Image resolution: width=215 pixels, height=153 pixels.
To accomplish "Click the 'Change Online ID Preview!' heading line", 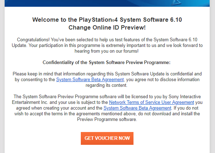I will 107,27.
